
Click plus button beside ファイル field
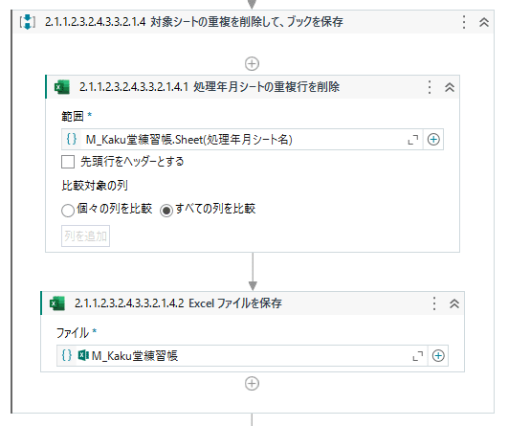click(438, 356)
